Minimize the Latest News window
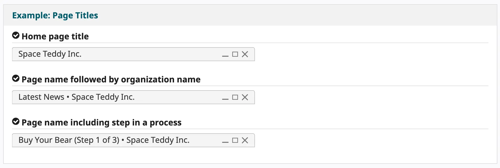The width and height of the screenshot is (500, 168). [x=225, y=98]
